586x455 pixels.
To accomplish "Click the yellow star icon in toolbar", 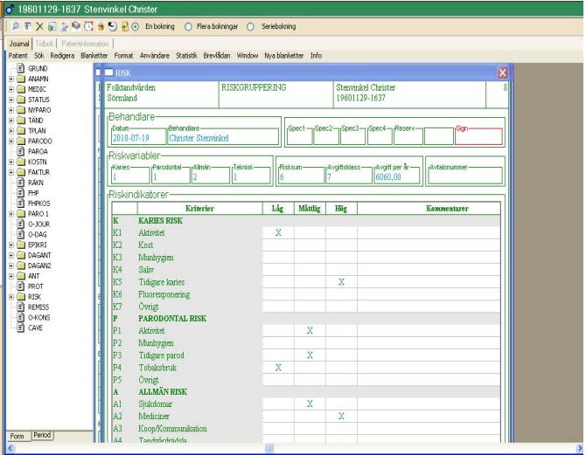I will pyautogui.click(x=101, y=26).
